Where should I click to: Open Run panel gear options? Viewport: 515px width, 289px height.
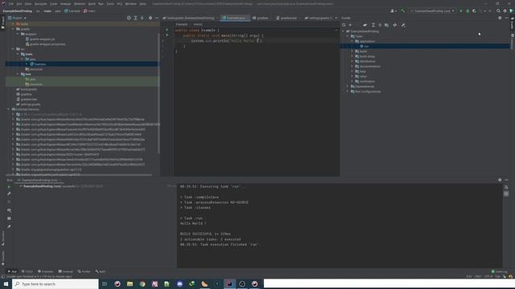click(x=500, y=180)
